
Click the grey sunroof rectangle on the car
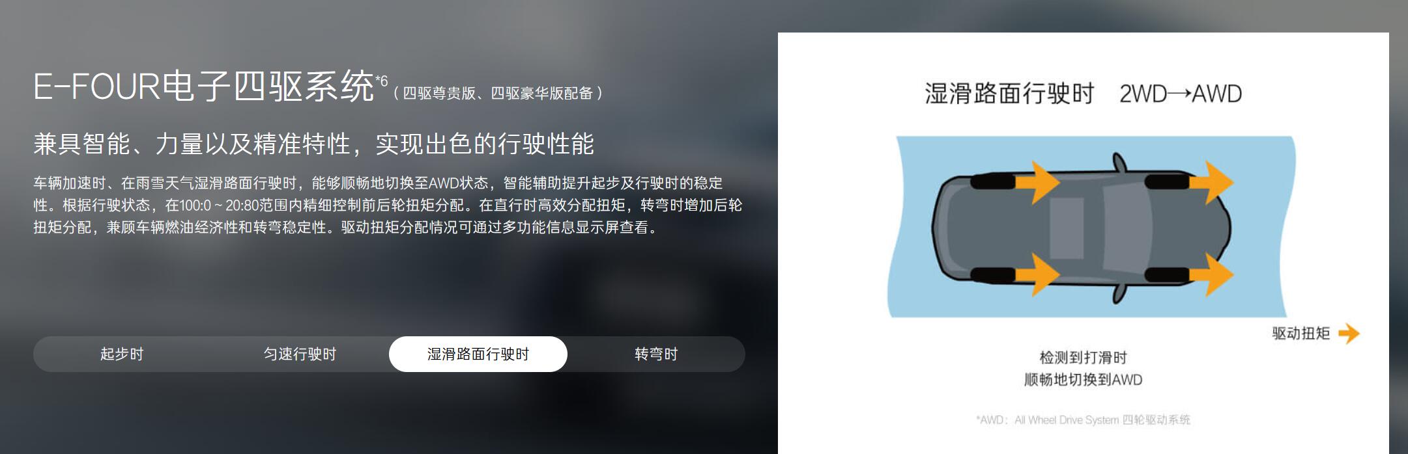coord(1067,228)
